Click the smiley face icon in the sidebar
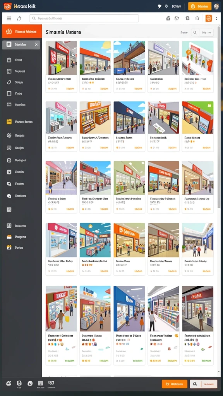Image resolution: width=223 pixels, height=396 pixels. click(x=9, y=160)
